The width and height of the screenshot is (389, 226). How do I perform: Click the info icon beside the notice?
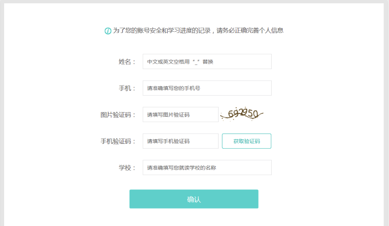[108, 31]
